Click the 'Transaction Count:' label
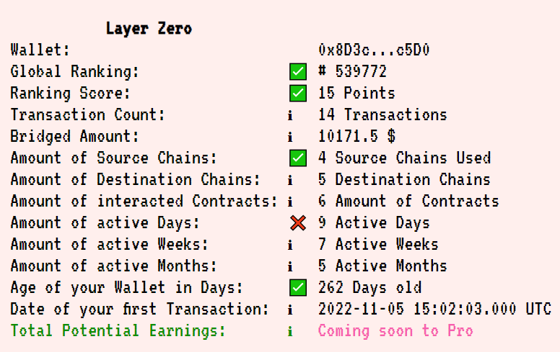The width and height of the screenshot is (560, 352). pos(87,115)
